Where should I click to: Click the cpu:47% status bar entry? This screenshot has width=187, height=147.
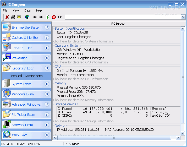pos(34,144)
